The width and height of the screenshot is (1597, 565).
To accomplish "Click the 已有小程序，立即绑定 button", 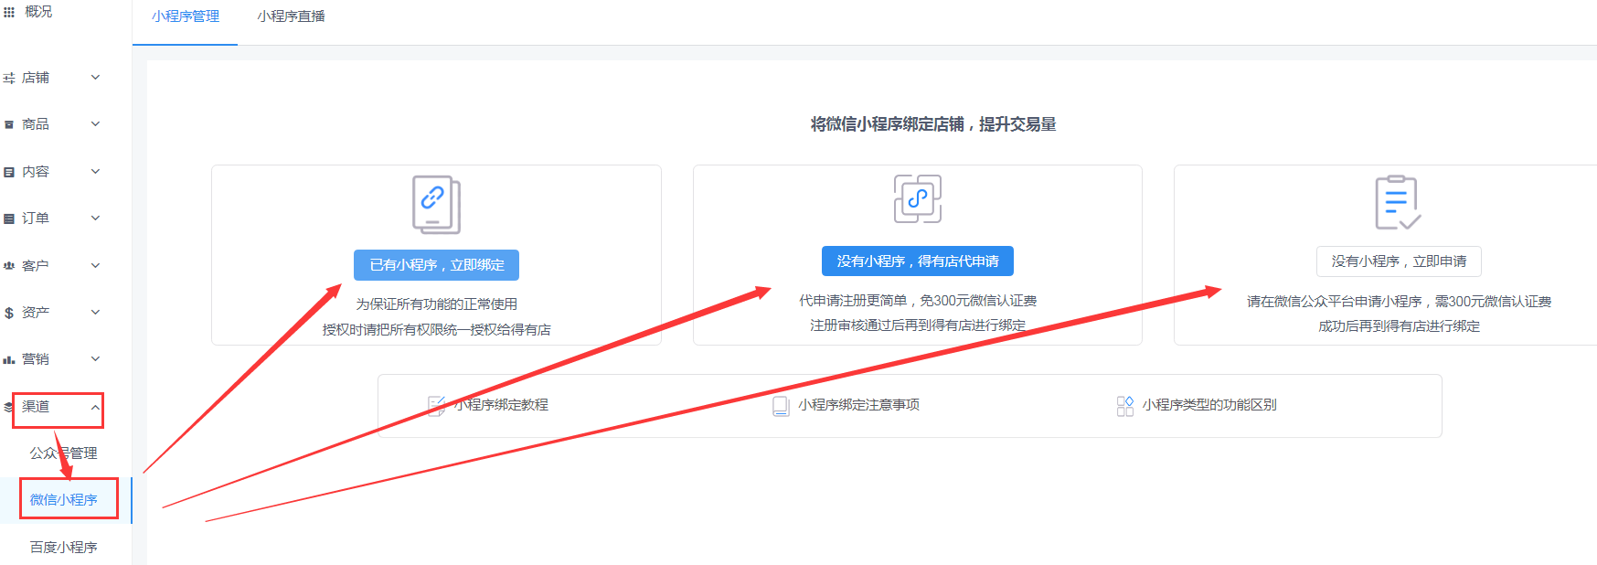I will point(436,265).
